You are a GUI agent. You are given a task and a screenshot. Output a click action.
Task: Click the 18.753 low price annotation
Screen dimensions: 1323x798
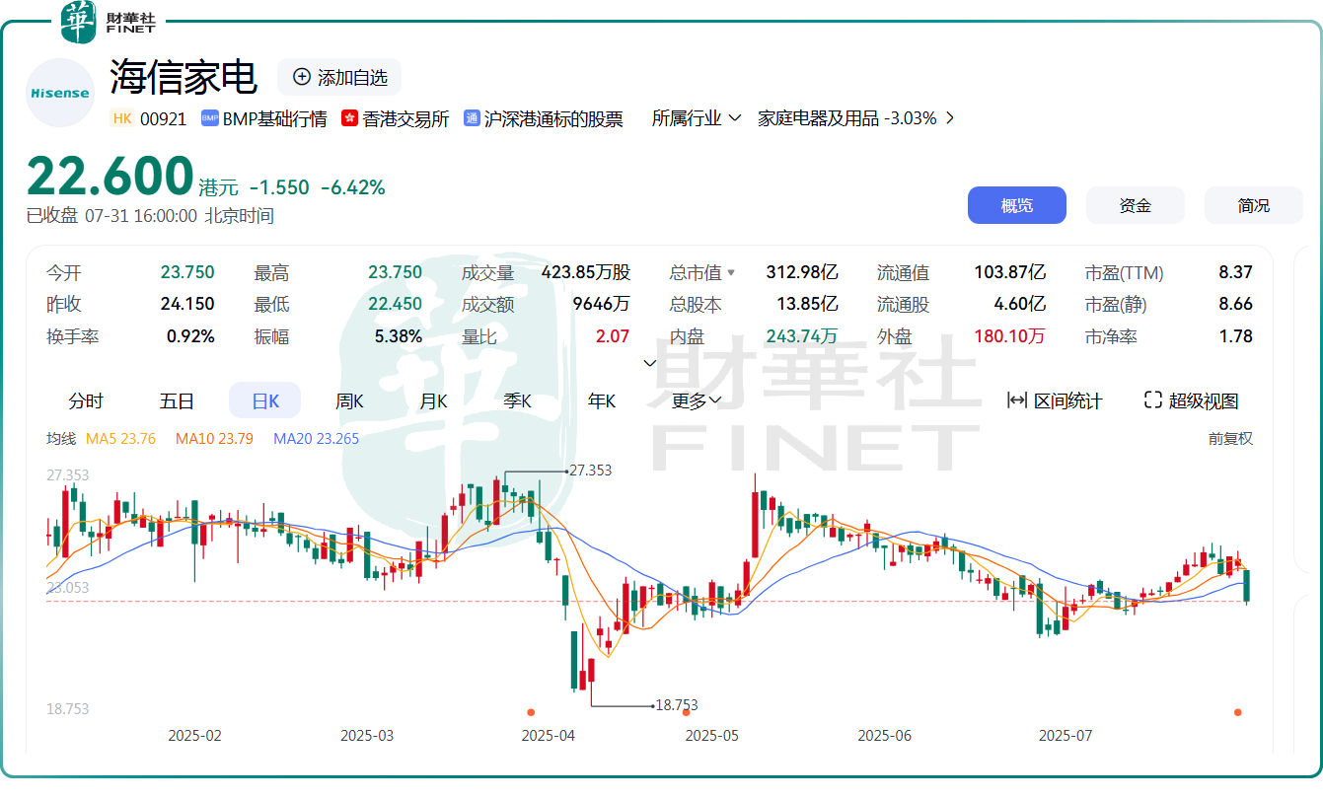[676, 704]
